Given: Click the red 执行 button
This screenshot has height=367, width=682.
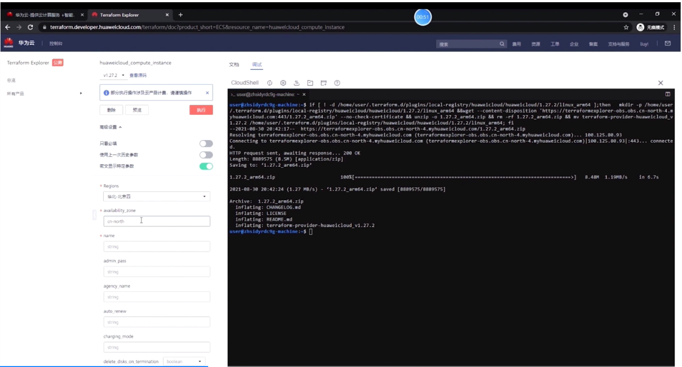Looking at the screenshot, I should tap(201, 110).
